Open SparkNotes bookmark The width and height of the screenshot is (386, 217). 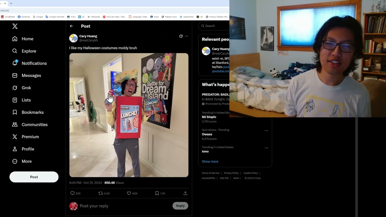tap(187, 17)
